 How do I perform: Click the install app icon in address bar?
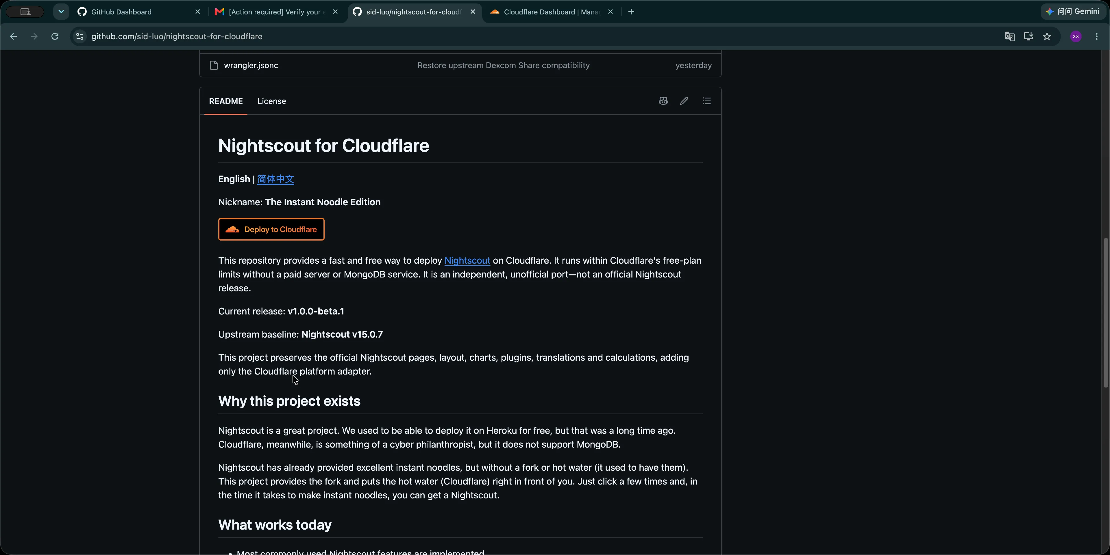tap(1028, 37)
